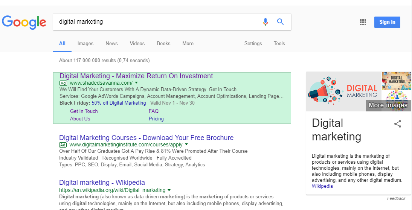Screen dimensions: 412x210
Task: Click Wikipedia link in knowledge panel
Action: point(322,186)
